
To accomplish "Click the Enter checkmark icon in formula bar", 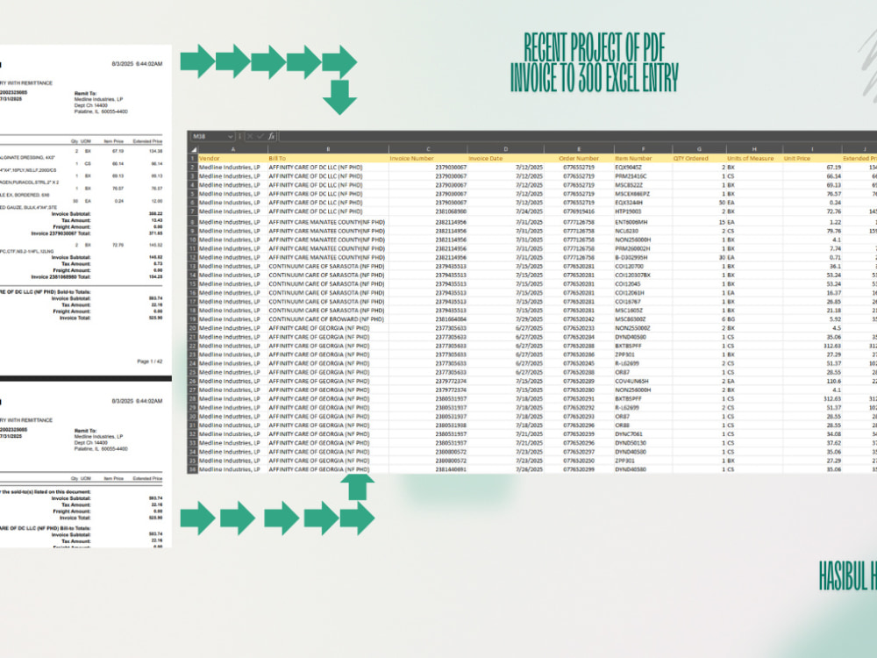I will point(260,136).
